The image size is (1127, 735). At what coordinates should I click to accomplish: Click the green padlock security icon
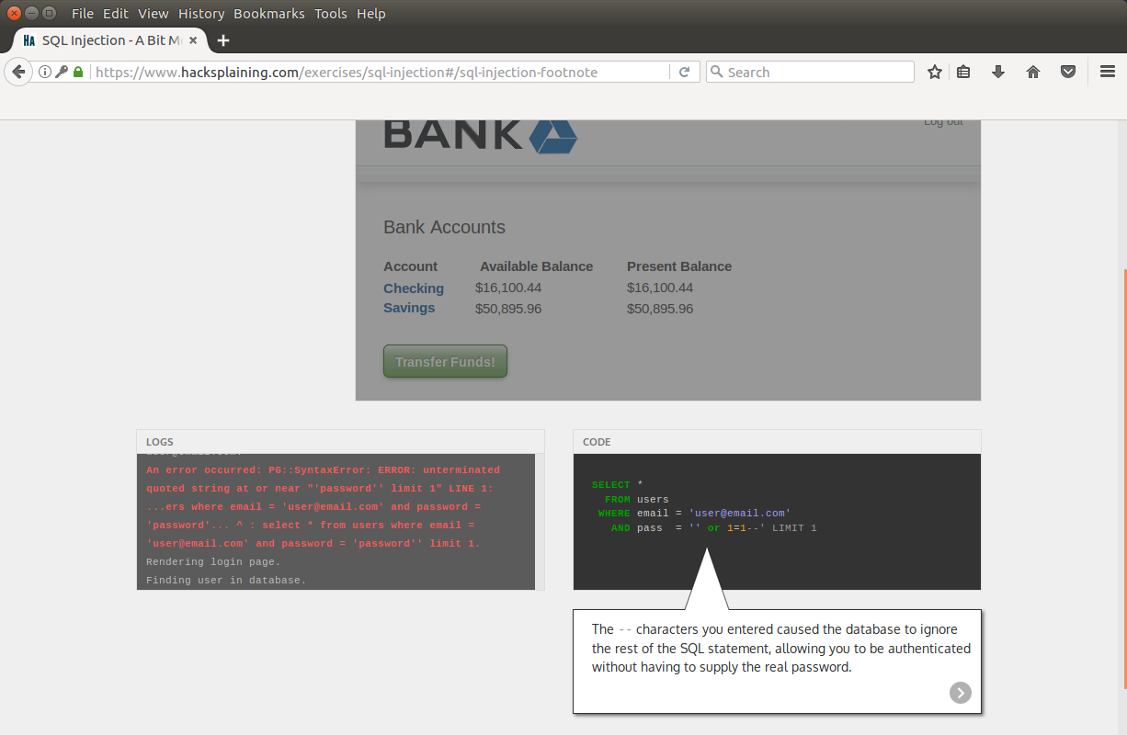click(x=78, y=72)
